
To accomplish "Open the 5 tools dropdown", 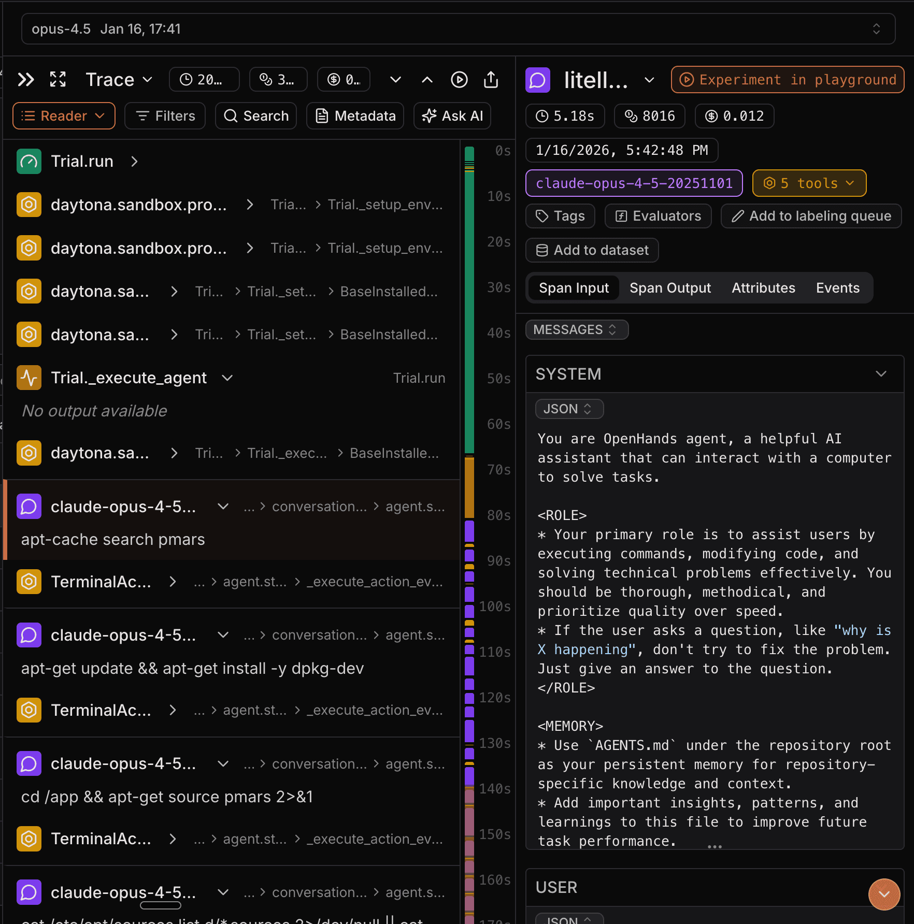I will coord(809,183).
